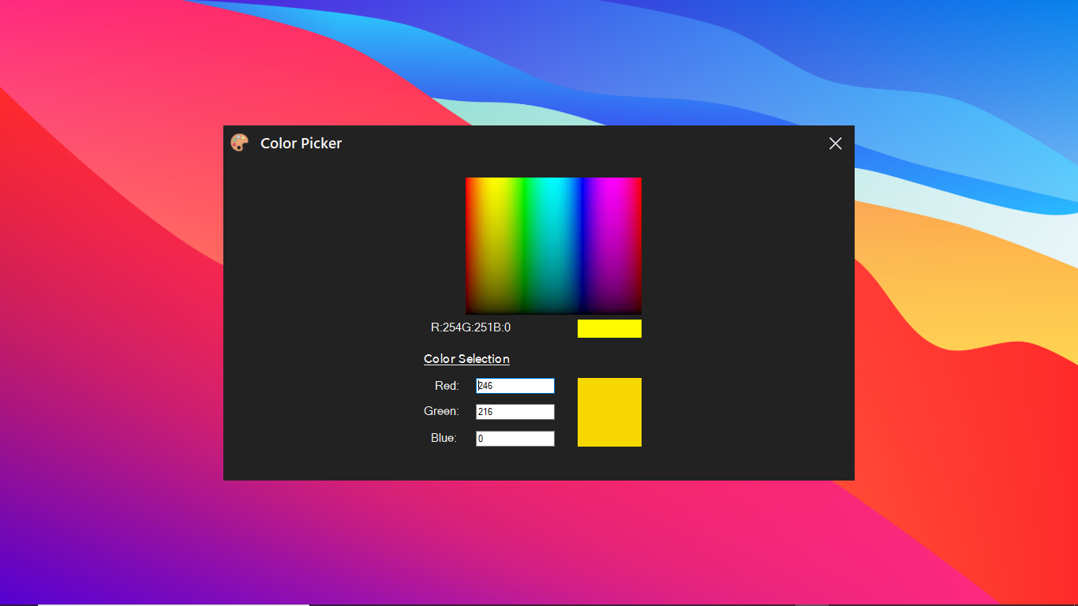Click the underlined Color Selection heading
1078x606 pixels.
coord(466,358)
